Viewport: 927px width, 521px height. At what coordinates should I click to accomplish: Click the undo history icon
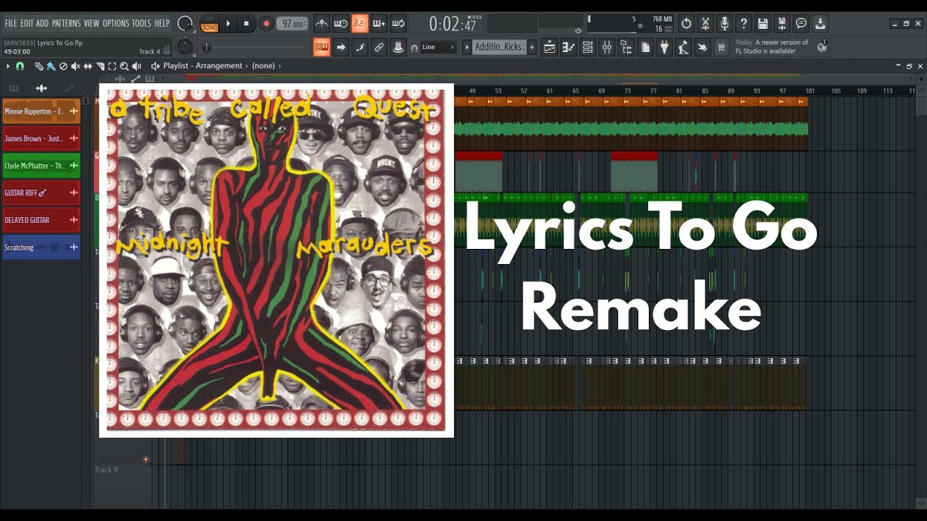[x=687, y=24]
